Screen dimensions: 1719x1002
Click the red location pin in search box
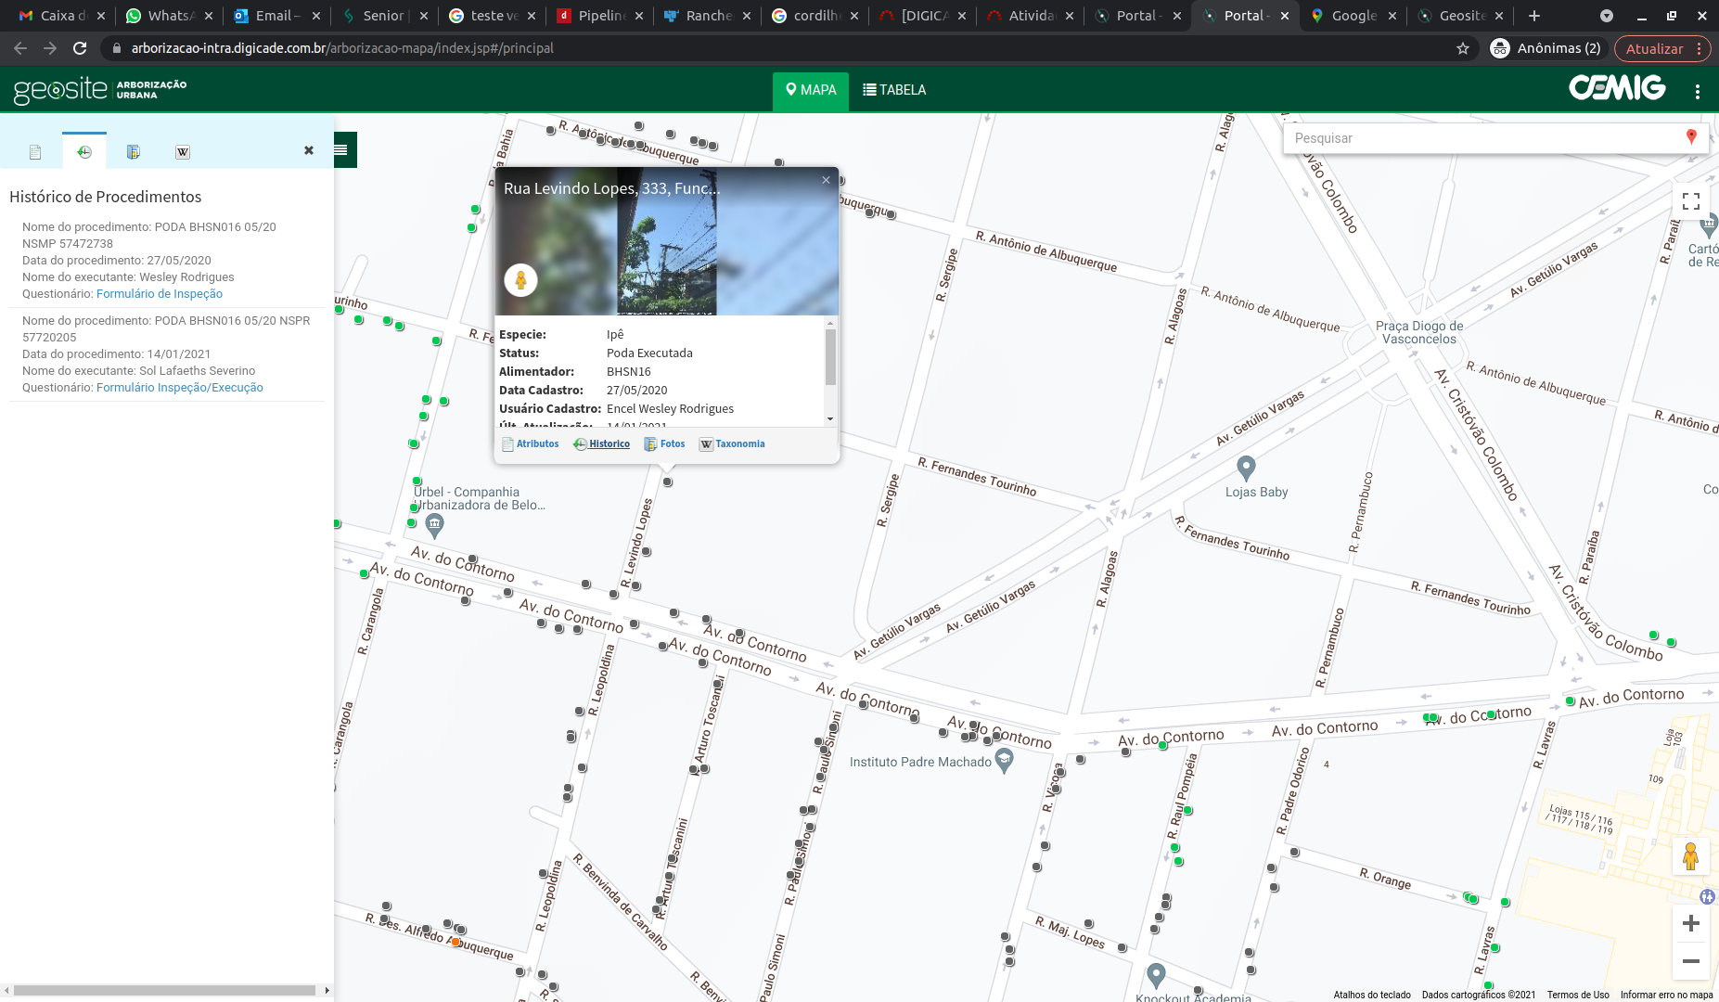[1691, 137]
